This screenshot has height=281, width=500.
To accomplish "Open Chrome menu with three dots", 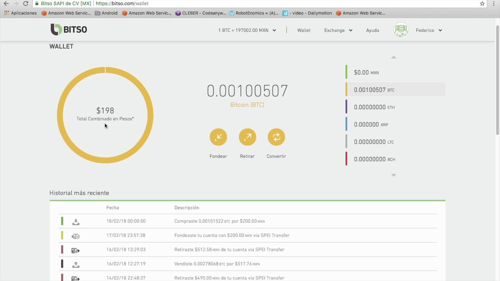I will point(494,4).
